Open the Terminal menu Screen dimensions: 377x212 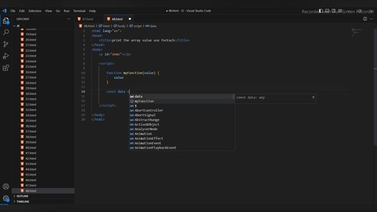(x=80, y=11)
